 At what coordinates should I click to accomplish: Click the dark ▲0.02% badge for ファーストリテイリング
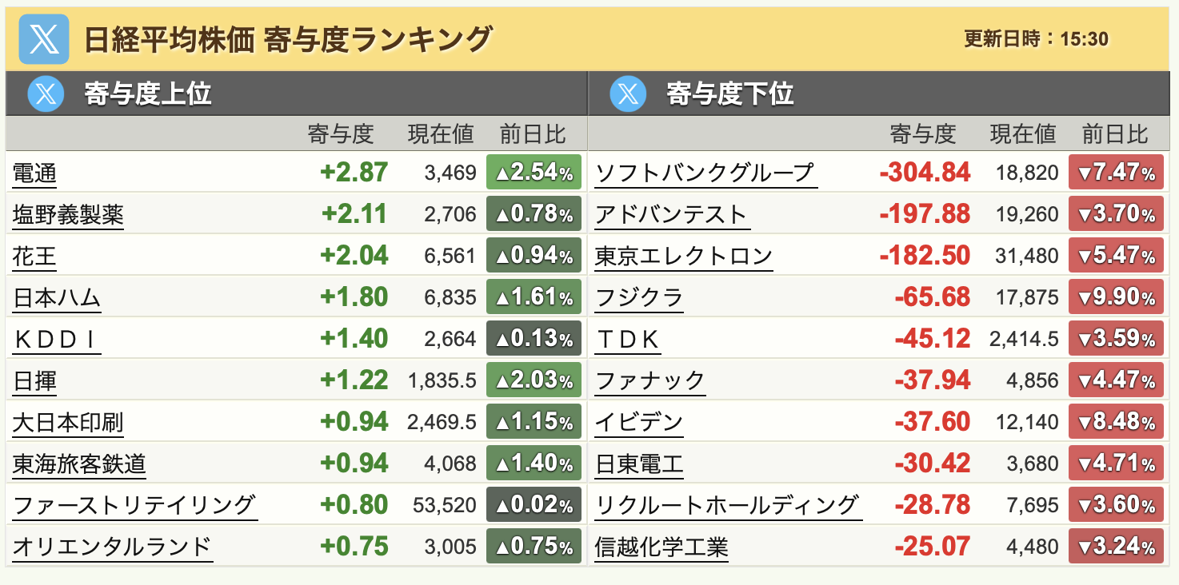[x=534, y=505]
